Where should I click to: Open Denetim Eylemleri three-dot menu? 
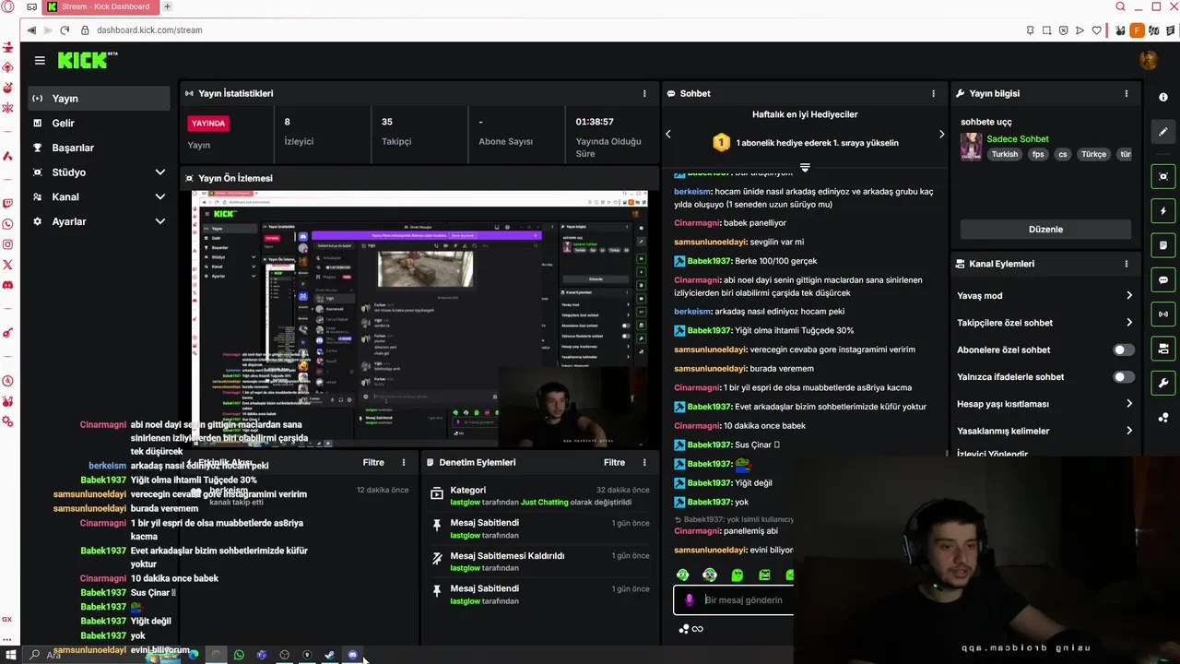(x=644, y=463)
